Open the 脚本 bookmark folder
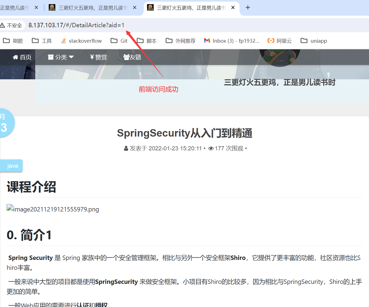Screen dimensions: 369x307 tap(147, 41)
